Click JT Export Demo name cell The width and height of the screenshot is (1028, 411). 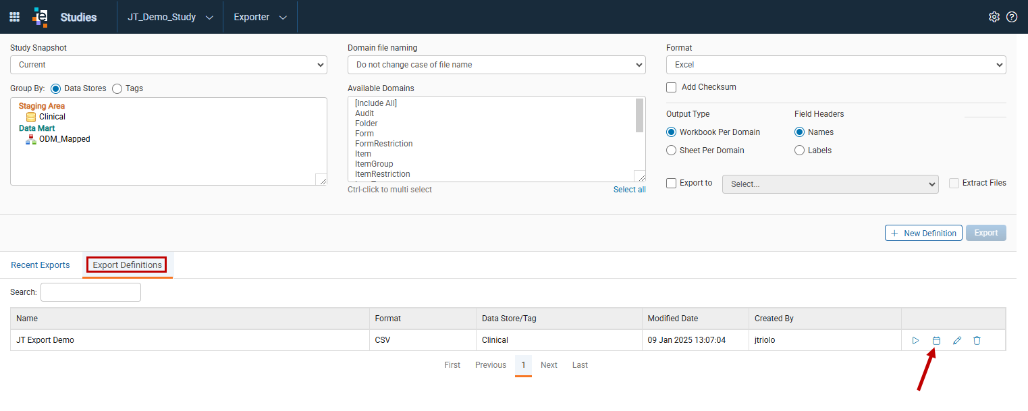pos(190,340)
